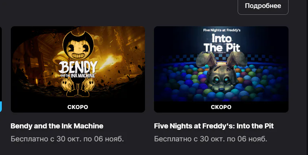Click the fiery glow to the right of Bendy
Screen dimensions: 308x155
click(x=111, y=60)
